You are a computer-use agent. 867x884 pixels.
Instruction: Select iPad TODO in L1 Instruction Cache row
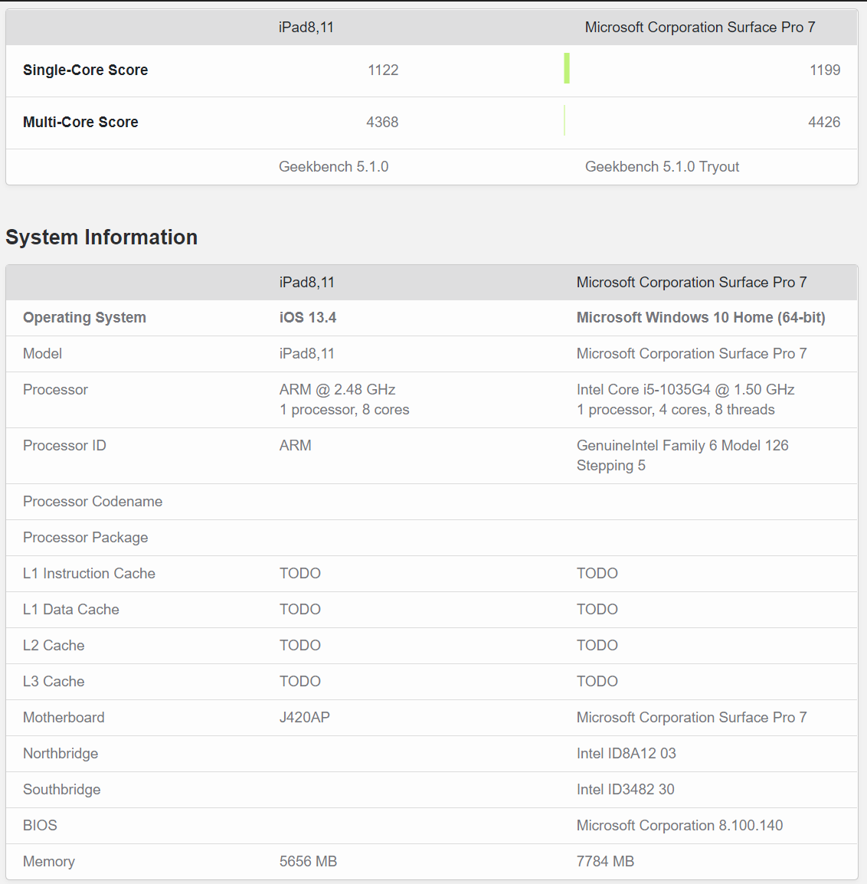(x=300, y=573)
